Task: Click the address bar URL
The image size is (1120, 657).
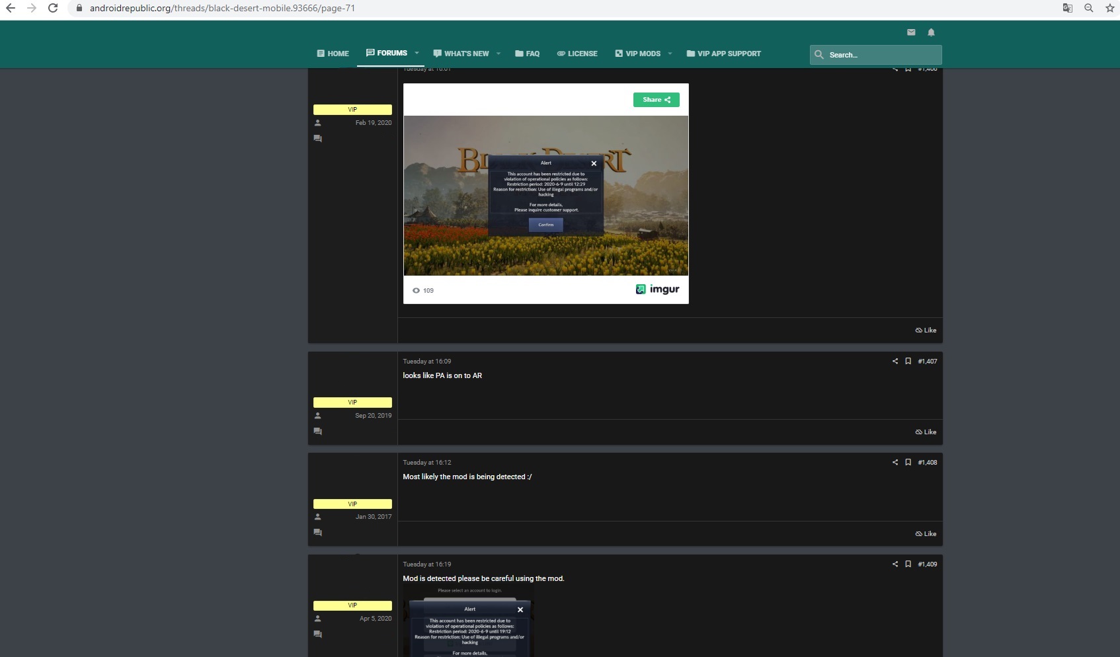Action: (x=222, y=8)
